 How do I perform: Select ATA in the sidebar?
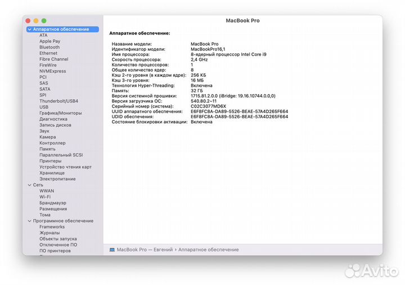[43, 35]
